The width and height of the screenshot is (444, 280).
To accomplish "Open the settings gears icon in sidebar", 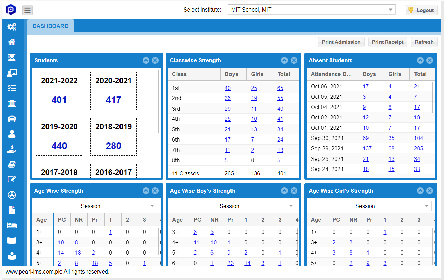I will pos(12,26).
